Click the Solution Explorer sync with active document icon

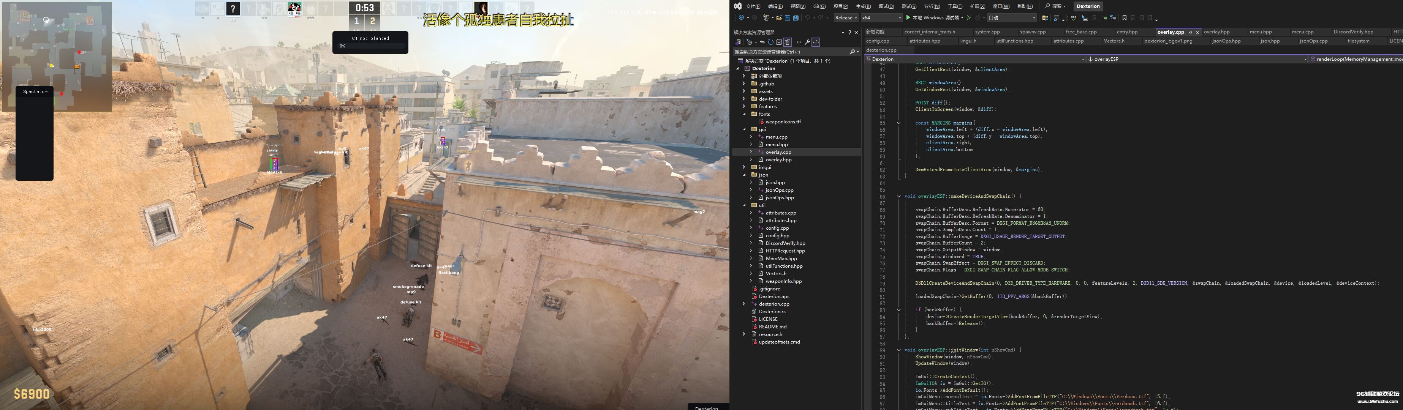(762, 42)
